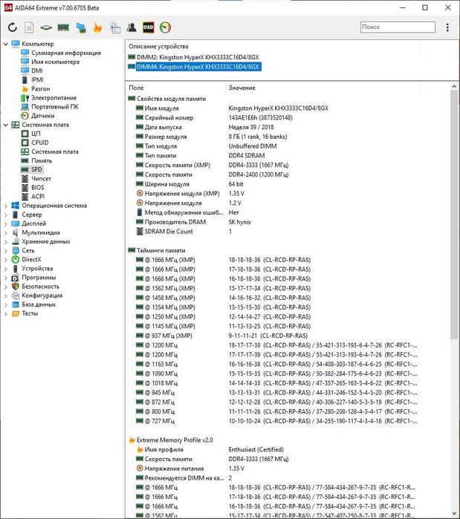Viewport: 460px width, 519px height.
Task: Expand the DirectX tree node
Action: click(6, 260)
